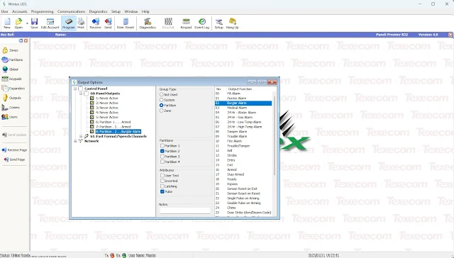Expand the 61: Fast Format/Speech Channels node
Viewport: 454px width, 258px height.
81,137
